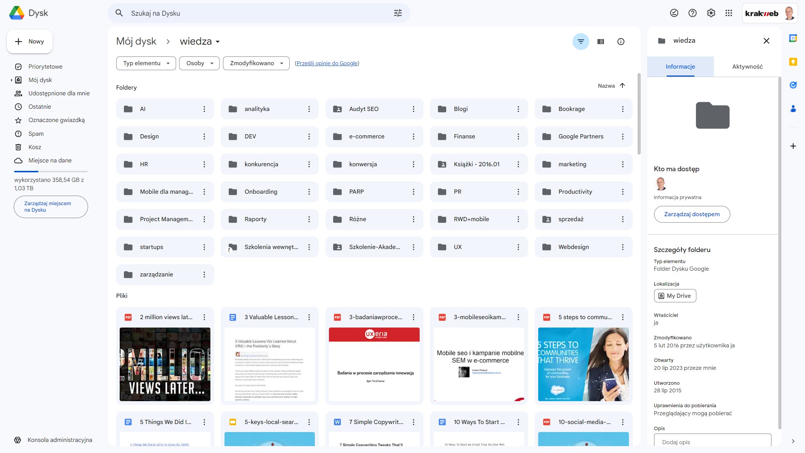Switch to list layout view
805x453 pixels.
point(601,42)
